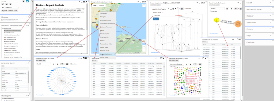The width and height of the screenshot is (274, 101).
Task: Click the asterisk layout icon in Application Areas panel
Action: click(x=191, y=64)
